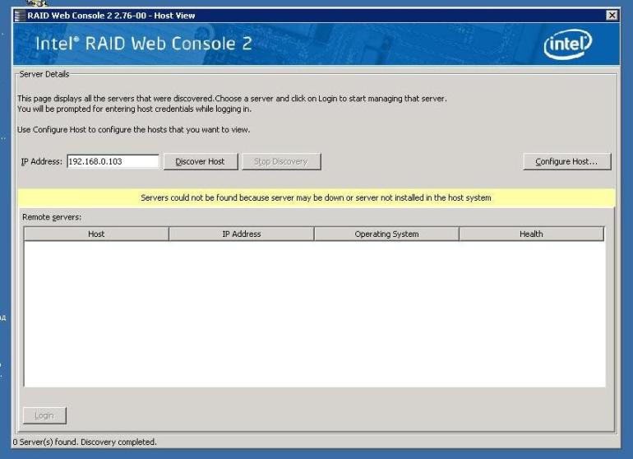Click the Discover Host button
Screen dimensions: 633x459
click(201, 161)
